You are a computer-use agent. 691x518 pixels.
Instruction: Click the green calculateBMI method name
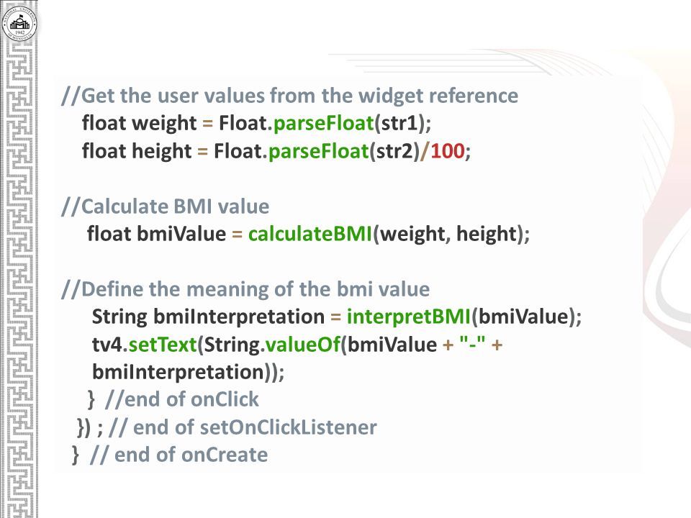(x=310, y=234)
